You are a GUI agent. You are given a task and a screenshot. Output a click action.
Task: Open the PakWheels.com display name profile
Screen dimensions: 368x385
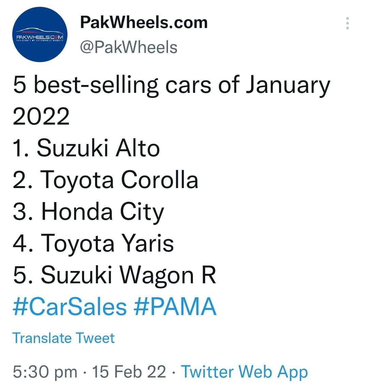point(144,22)
